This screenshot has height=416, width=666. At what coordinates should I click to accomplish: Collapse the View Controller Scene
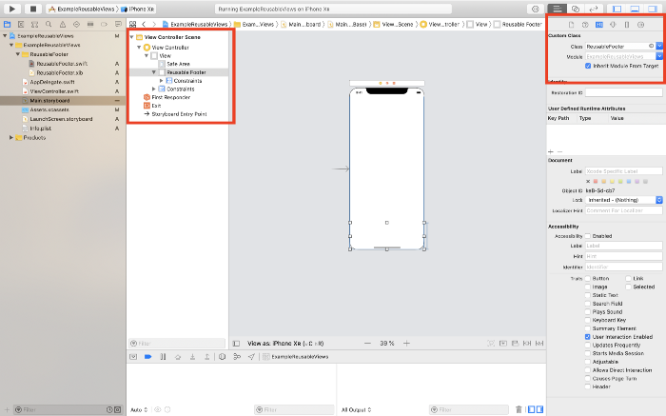tap(131, 37)
